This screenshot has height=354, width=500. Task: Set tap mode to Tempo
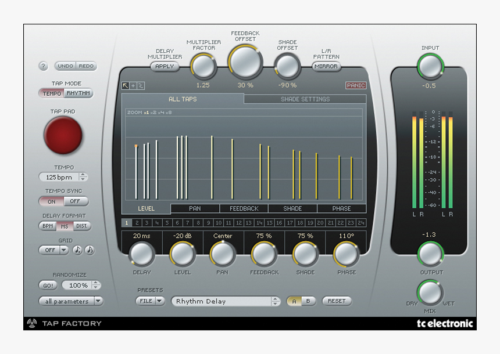(52, 93)
